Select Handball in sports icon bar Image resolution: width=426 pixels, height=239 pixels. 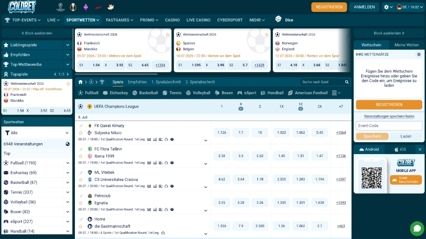(x=272, y=93)
